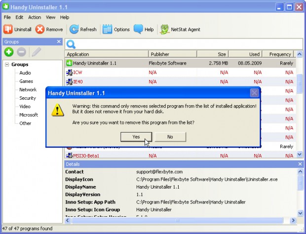
Task: Open the Edit menu
Action: [x=19, y=17]
